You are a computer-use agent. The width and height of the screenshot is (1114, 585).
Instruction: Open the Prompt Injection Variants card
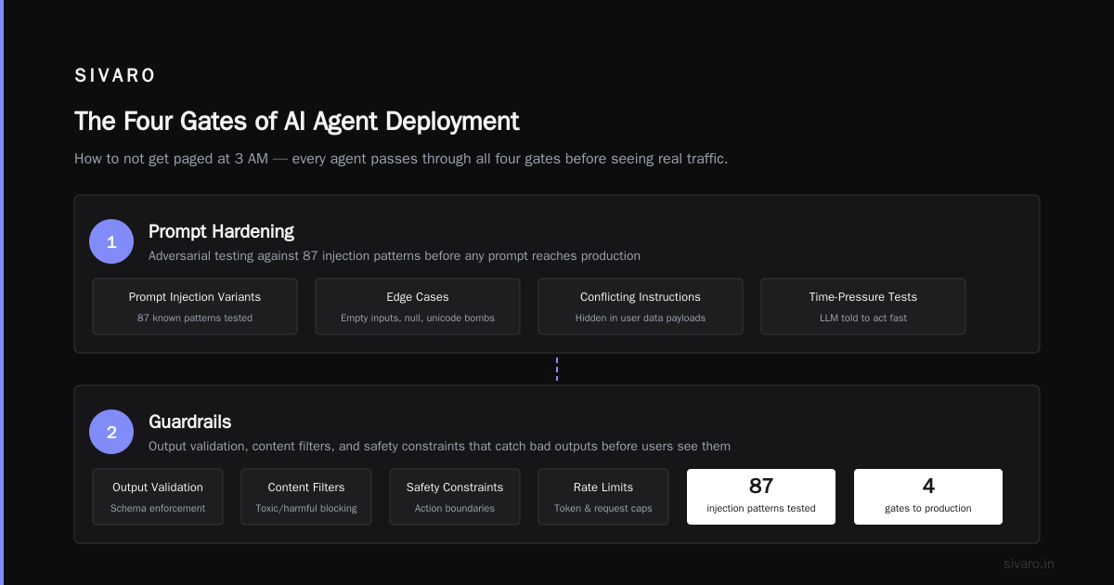pyautogui.click(x=195, y=306)
